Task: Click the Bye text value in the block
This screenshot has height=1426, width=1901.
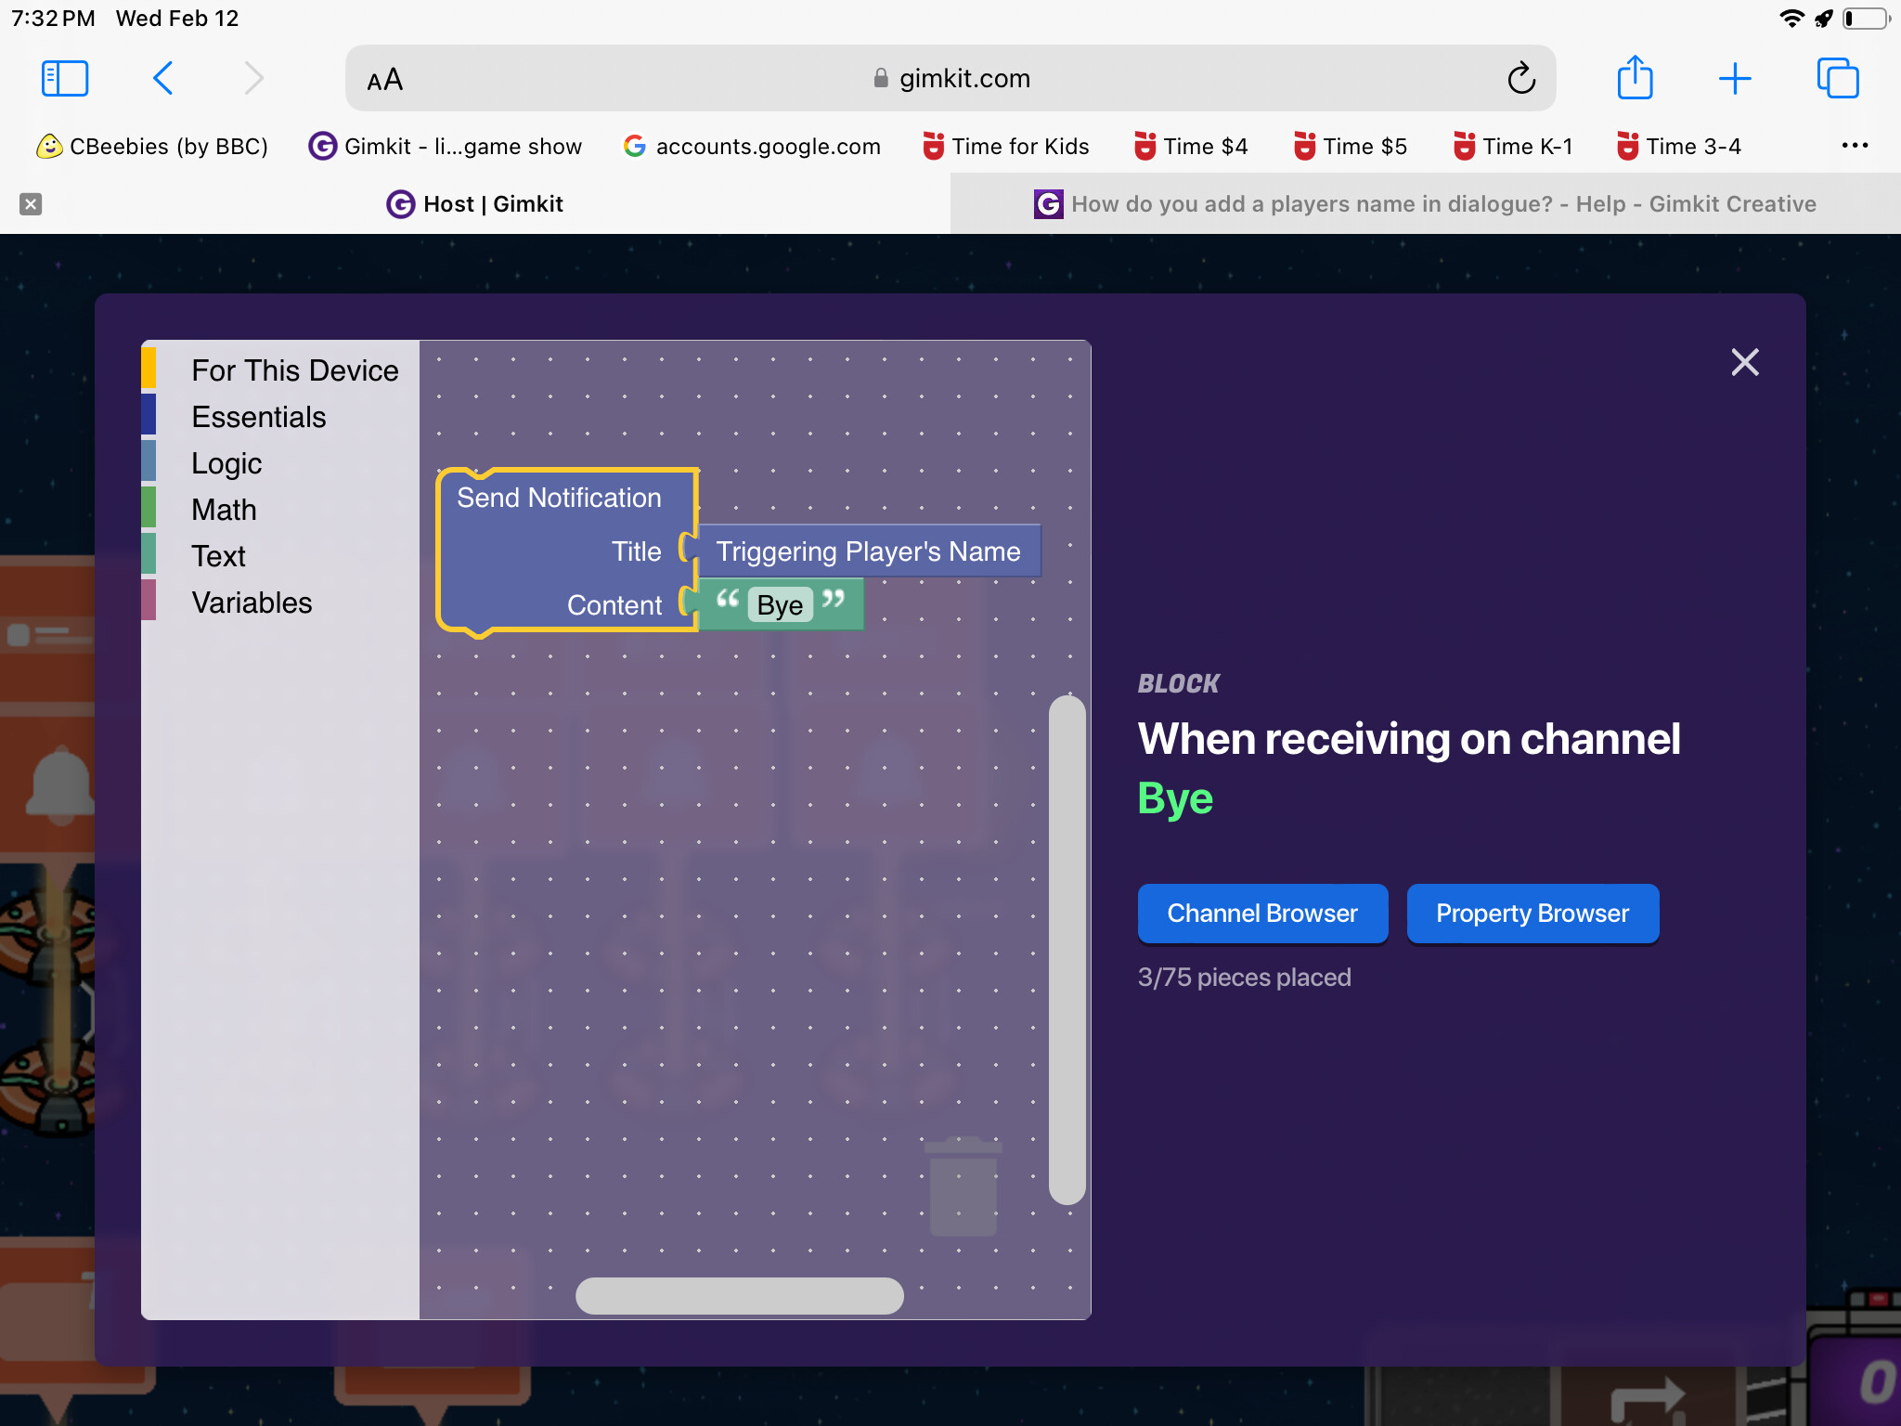Action: (780, 604)
